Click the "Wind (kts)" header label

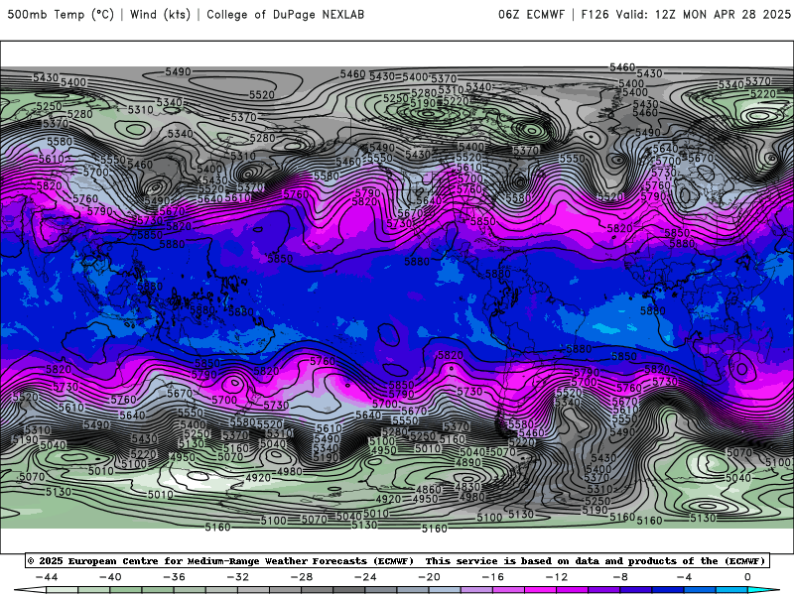click(x=160, y=14)
